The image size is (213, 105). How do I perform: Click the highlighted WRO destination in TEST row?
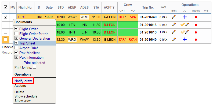84,17
